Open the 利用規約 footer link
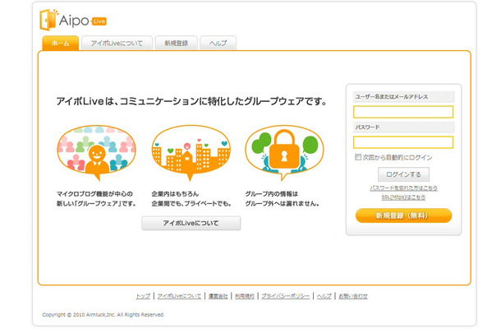The width and height of the screenshot is (501, 329). [245, 296]
